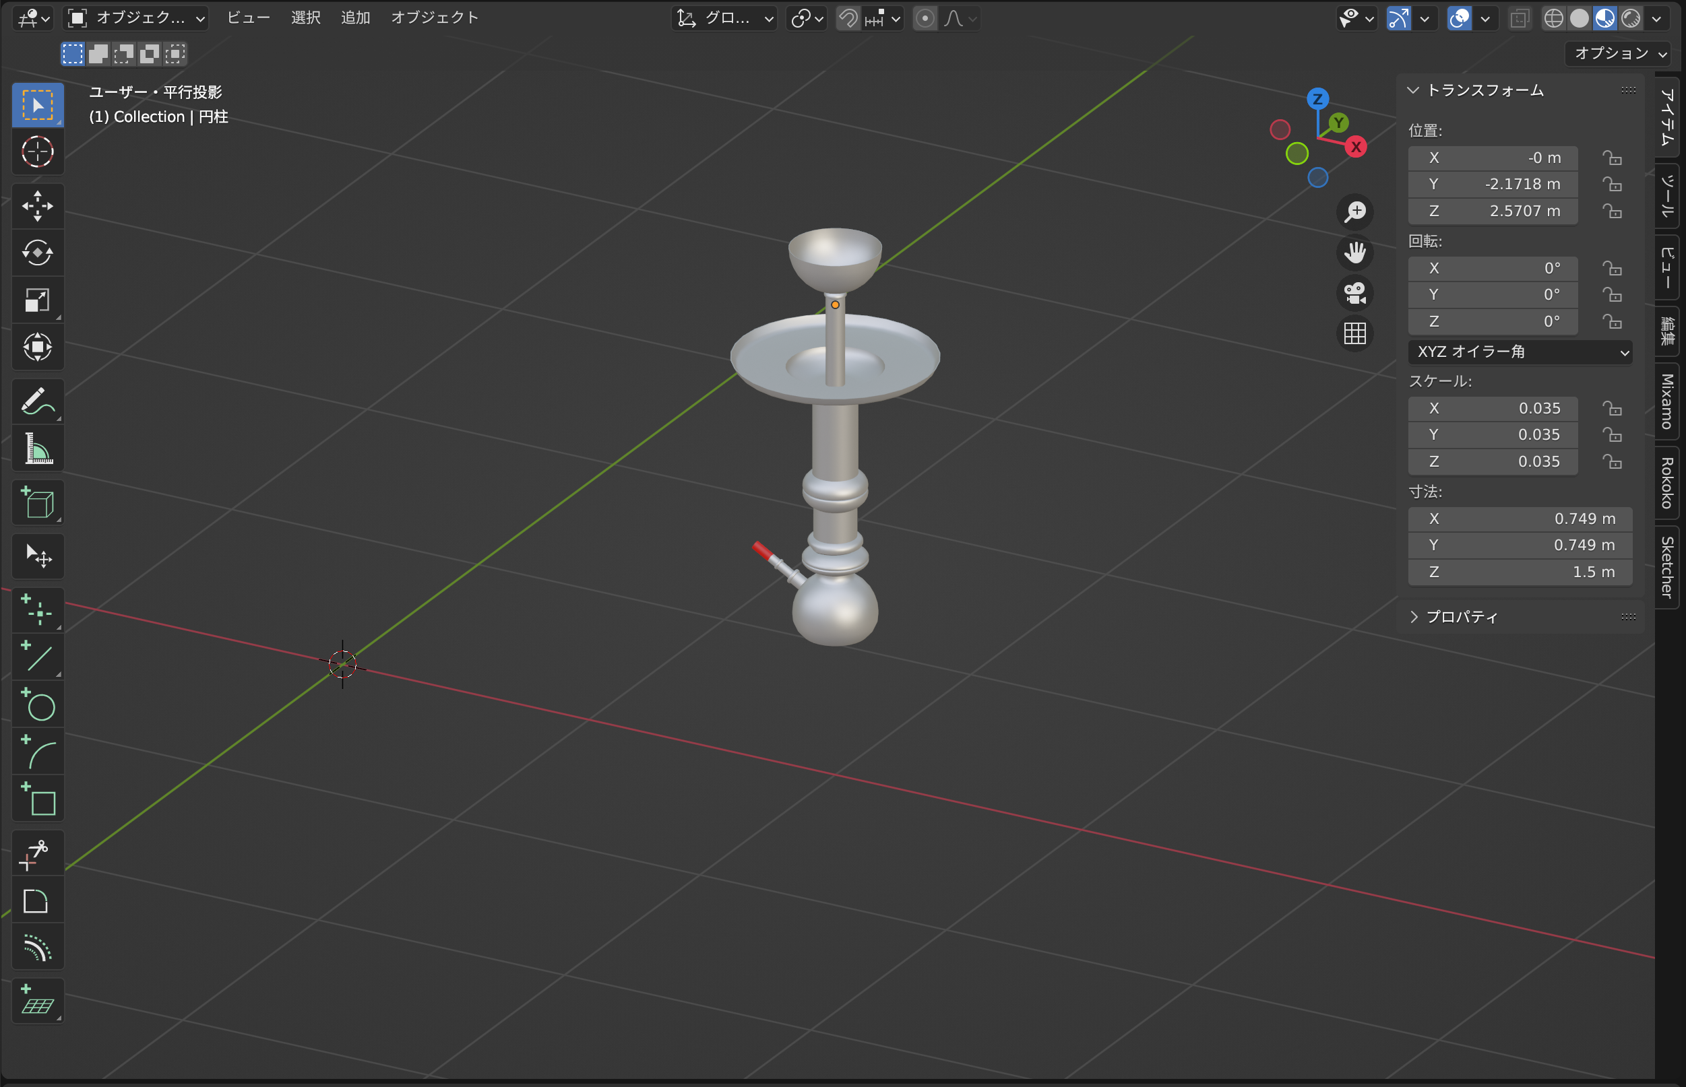Set selection mode to invert

coord(149,54)
